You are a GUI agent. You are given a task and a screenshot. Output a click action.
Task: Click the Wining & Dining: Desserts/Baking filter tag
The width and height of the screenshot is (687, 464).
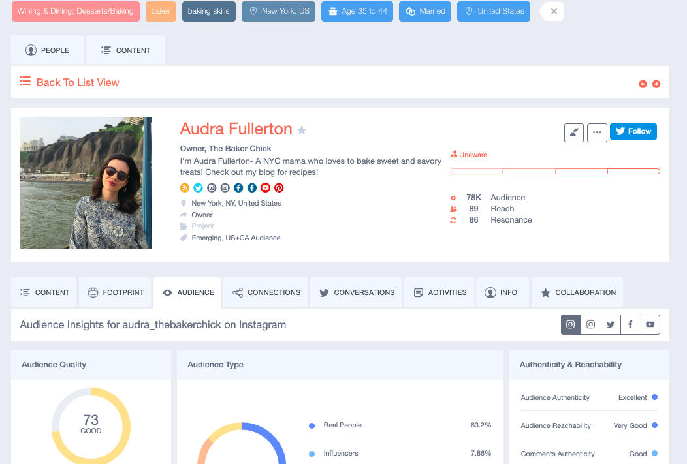click(x=75, y=11)
